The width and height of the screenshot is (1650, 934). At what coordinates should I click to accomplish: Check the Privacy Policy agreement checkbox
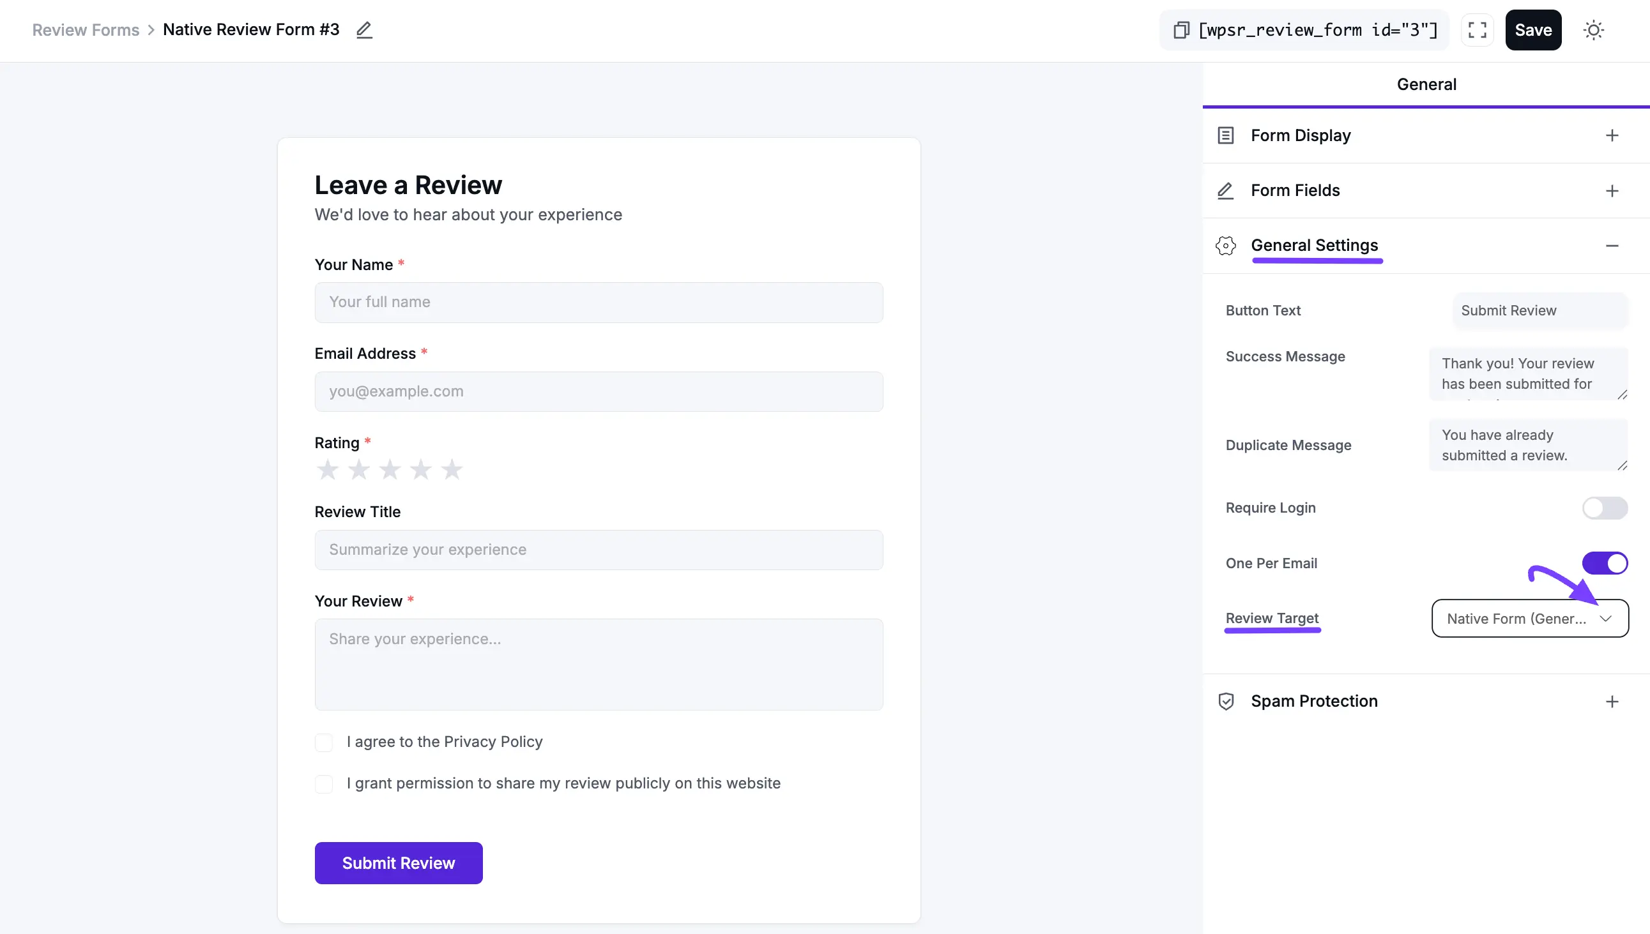pyautogui.click(x=325, y=742)
